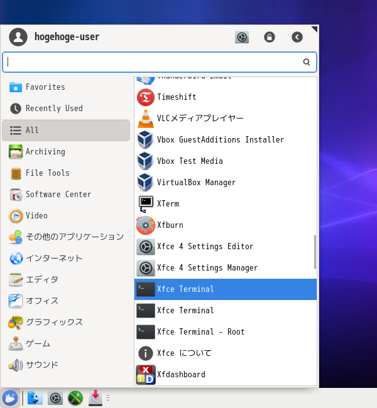Launch XTerm from the application list
The image size is (377, 408).
[226, 204]
